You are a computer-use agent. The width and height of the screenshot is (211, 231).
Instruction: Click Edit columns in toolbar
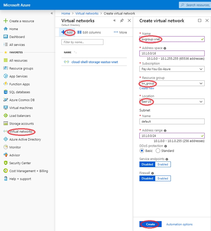pos(89,33)
